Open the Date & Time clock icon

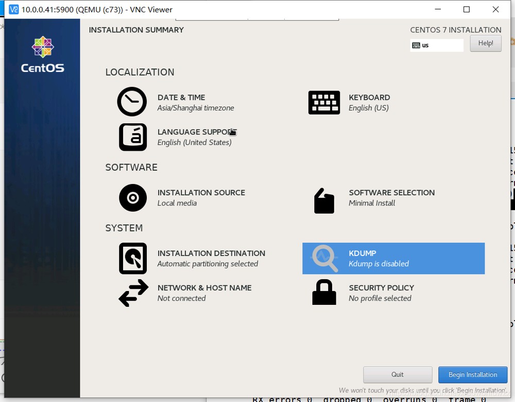point(132,102)
